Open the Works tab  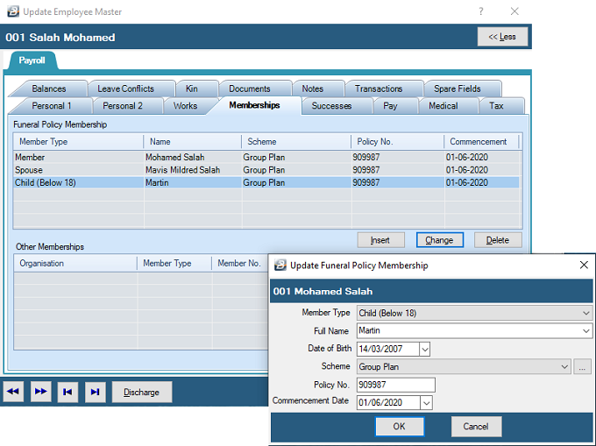pos(185,106)
